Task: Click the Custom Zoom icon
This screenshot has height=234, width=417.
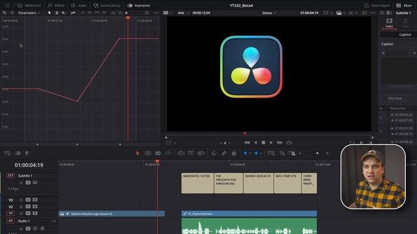Action: tap(292, 153)
